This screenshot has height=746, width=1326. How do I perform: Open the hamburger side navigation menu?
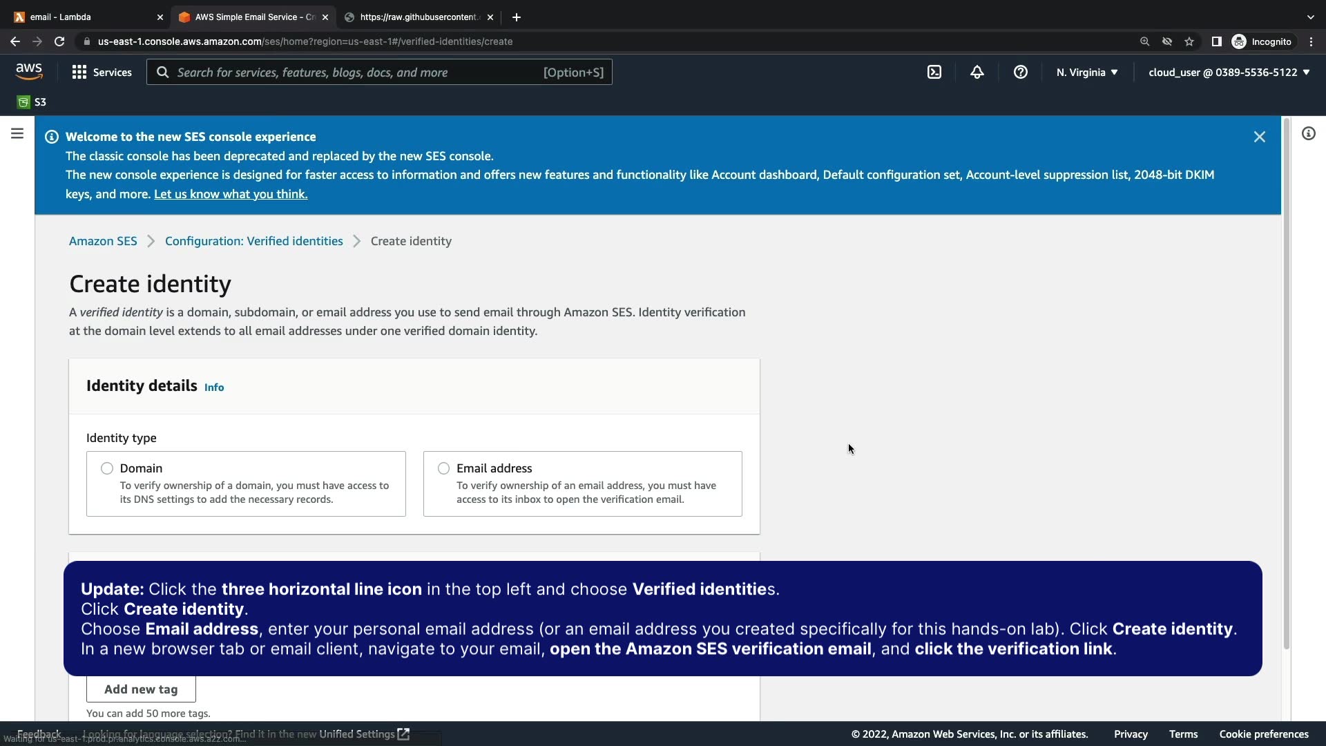pos(17,134)
